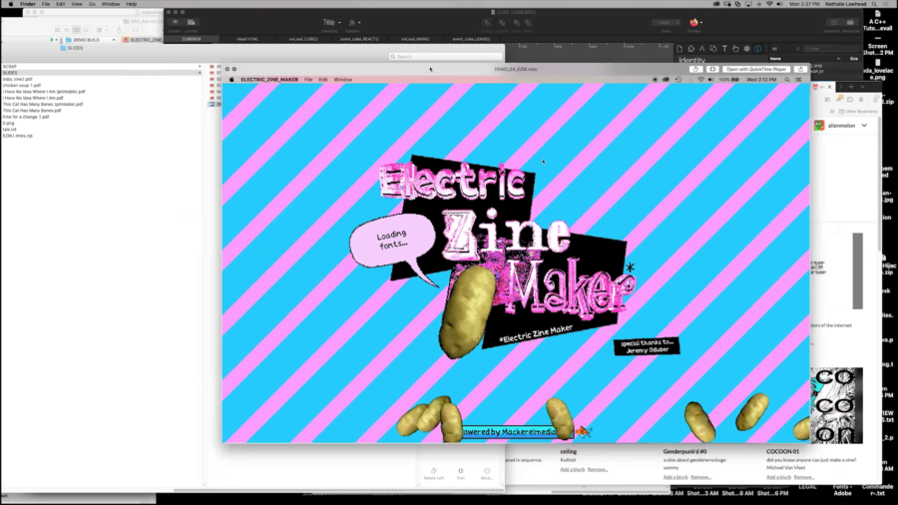Viewport: 898px width, 505px height.
Task: Click the Spotlight search icon in the menu bar
Action: [x=876, y=4]
